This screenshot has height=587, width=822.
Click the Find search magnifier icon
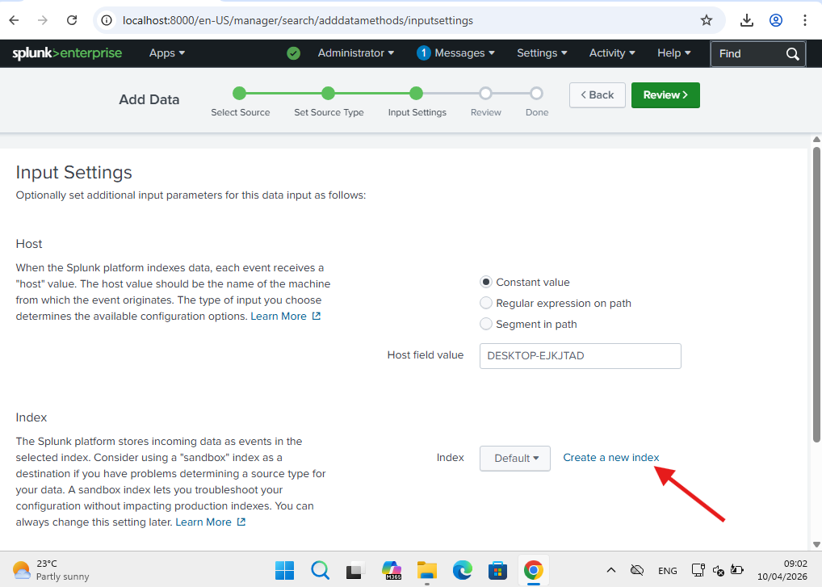point(792,53)
